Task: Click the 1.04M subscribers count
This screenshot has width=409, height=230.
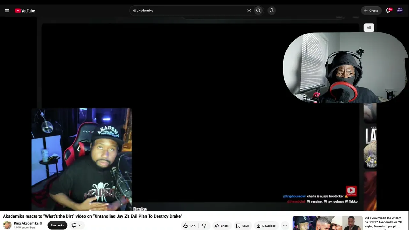Action: point(25,228)
